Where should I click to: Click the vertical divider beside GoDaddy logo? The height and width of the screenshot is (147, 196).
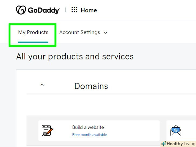coord(65,10)
